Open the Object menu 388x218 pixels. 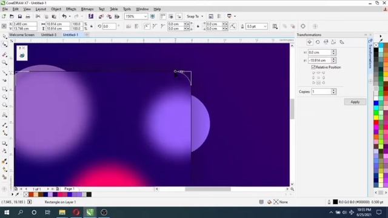[56, 9]
